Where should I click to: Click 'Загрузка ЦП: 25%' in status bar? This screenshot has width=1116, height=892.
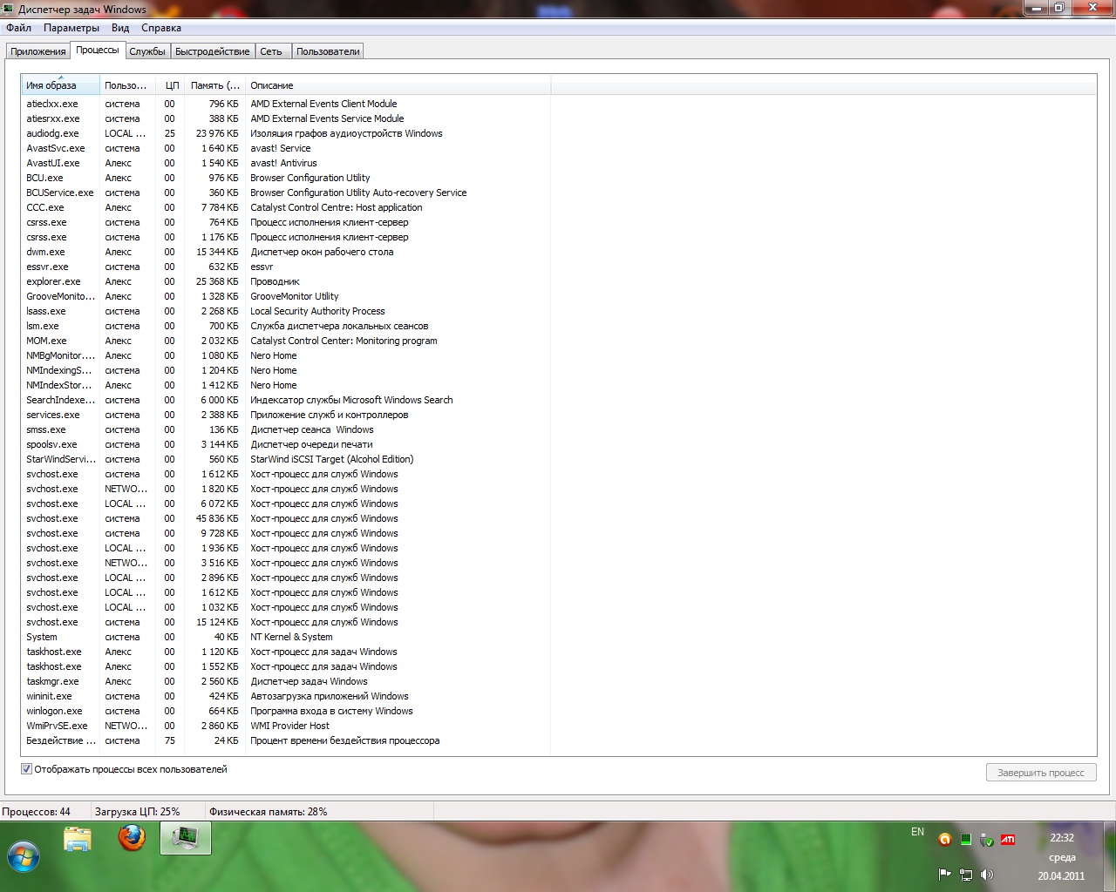pos(138,811)
